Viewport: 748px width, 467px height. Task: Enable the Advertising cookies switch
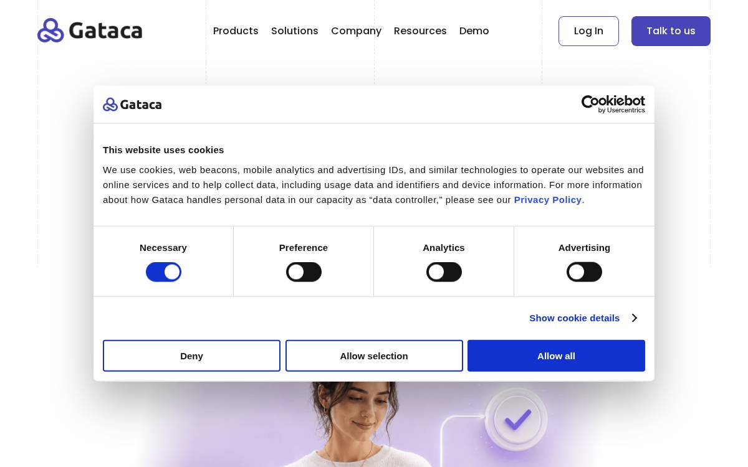coord(584,272)
